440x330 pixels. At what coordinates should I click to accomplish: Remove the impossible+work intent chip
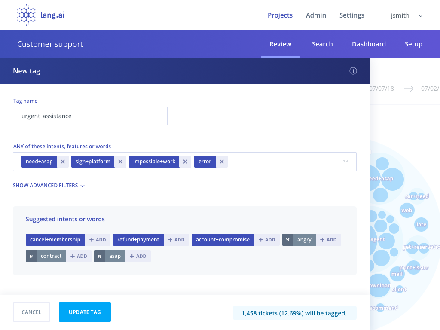pos(185,161)
